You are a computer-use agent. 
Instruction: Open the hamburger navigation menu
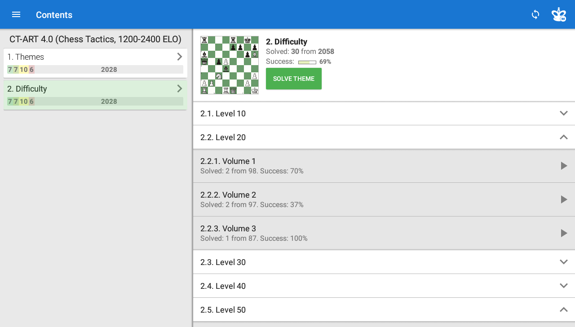point(16,14)
